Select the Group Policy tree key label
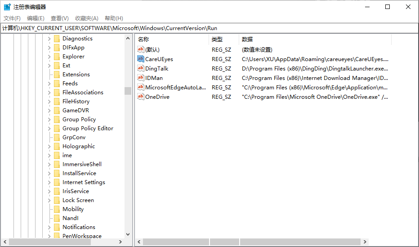419x247 pixels. (79, 119)
